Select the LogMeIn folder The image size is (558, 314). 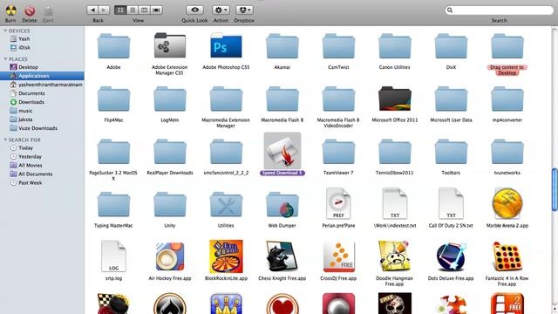pyautogui.click(x=170, y=99)
